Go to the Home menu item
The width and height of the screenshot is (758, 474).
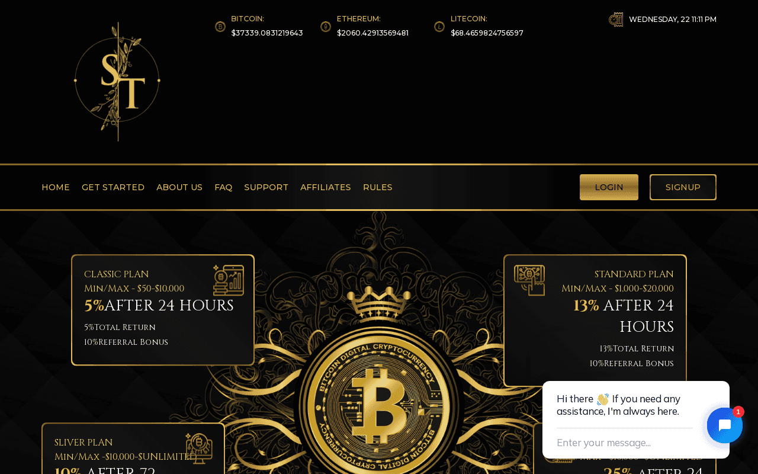coord(56,187)
